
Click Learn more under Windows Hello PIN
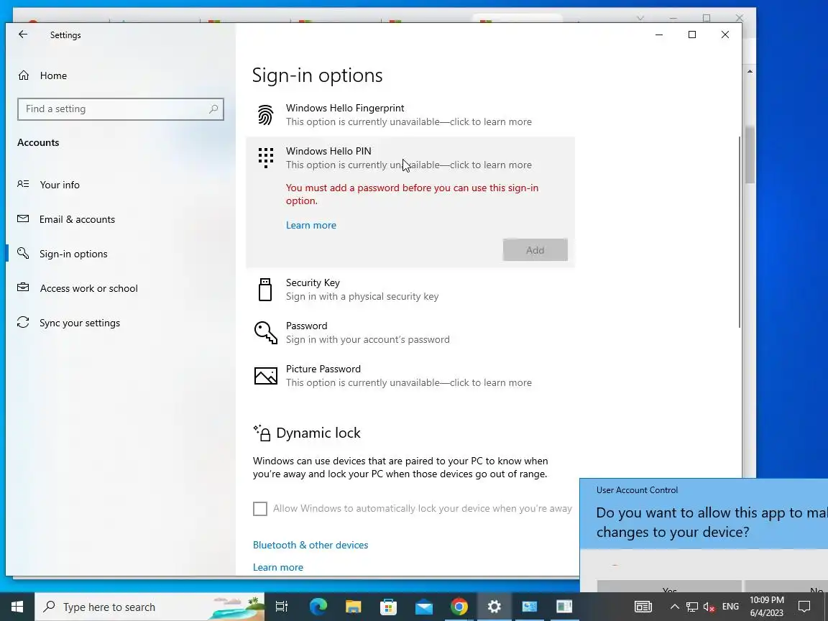311,225
